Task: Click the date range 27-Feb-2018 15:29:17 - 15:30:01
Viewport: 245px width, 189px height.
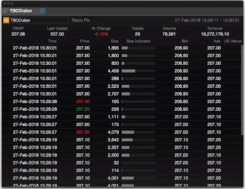Action: 207,21
